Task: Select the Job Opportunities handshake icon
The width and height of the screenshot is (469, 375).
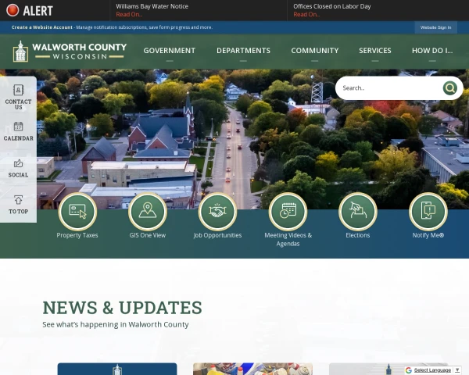Action: [217, 211]
